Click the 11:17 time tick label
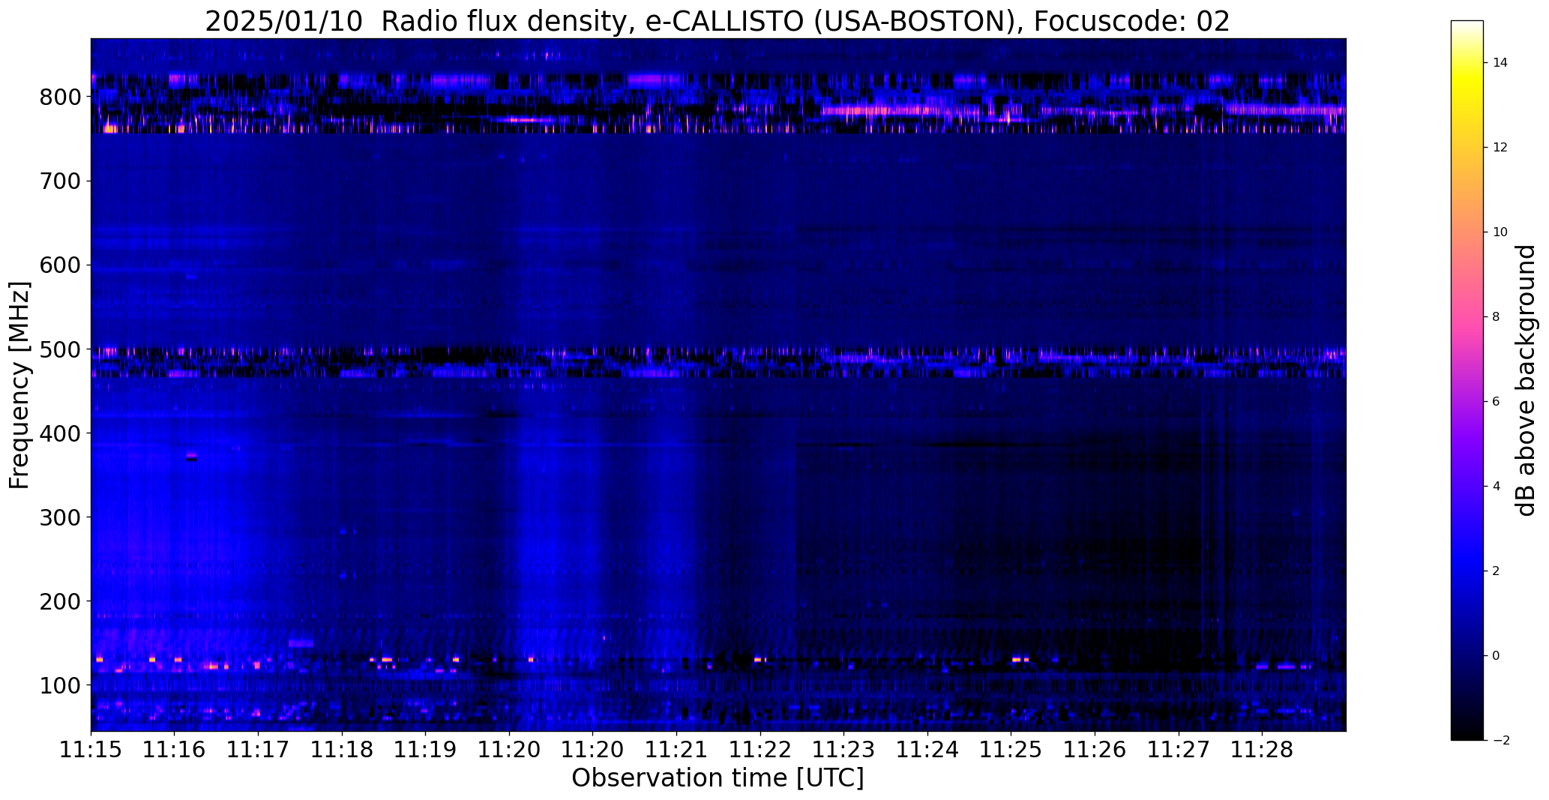The image size is (1549, 800). pos(258,751)
